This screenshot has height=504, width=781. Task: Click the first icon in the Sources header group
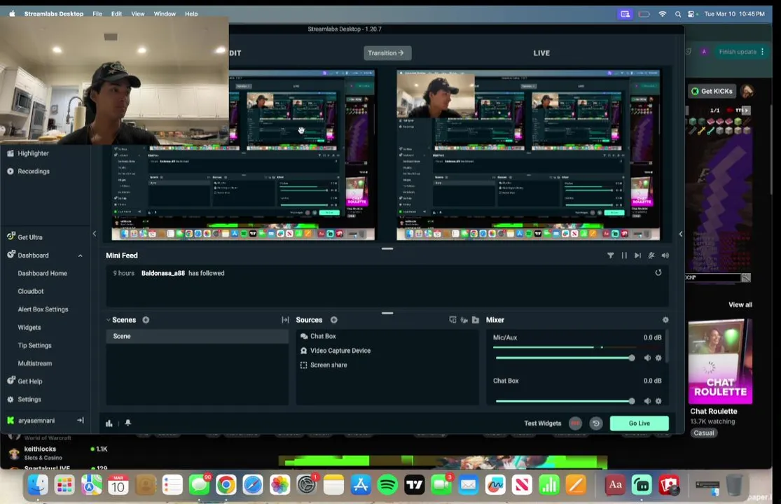tap(452, 320)
